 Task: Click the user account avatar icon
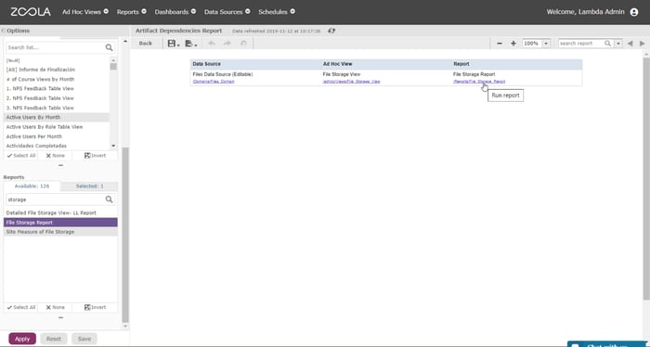click(634, 12)
